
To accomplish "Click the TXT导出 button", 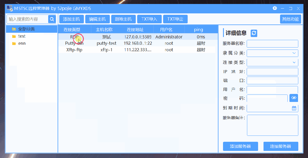I will [x=175, y=19].
